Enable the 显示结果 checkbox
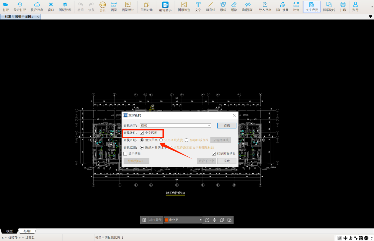 125,154
